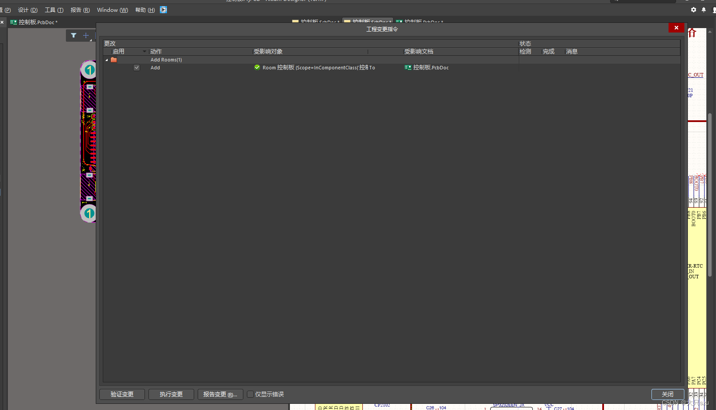Click the 报告变更 (R)... button

[x=221, y=394]
